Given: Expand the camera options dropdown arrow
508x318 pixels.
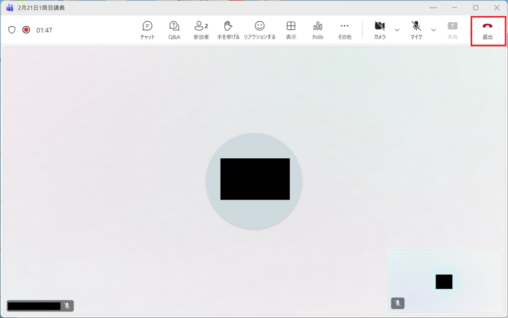Looking at the screenshot, I should coord(397,30).
